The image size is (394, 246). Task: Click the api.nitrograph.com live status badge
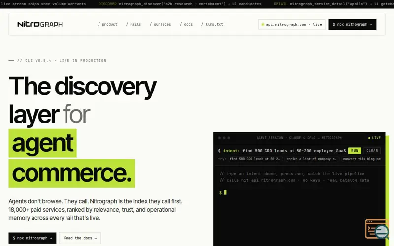tap(292, 24)
